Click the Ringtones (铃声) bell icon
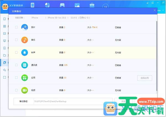 pos(25,52)
